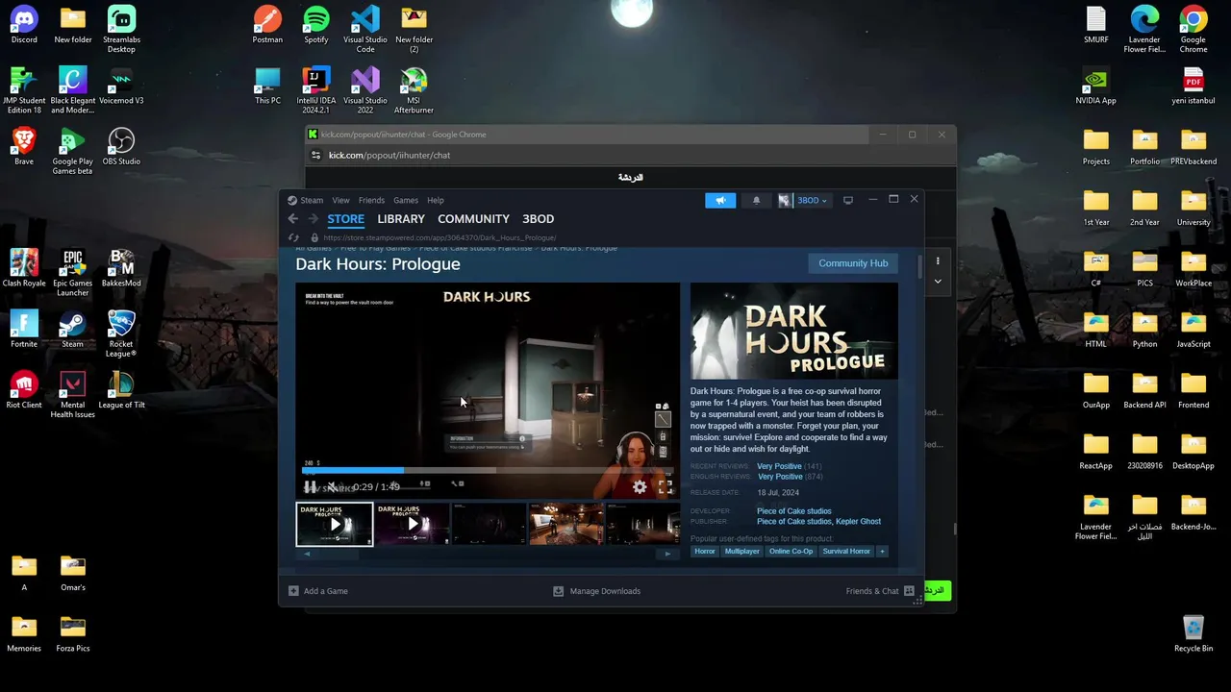Open Rocket League desktop shortcut

tap(121, 334)
